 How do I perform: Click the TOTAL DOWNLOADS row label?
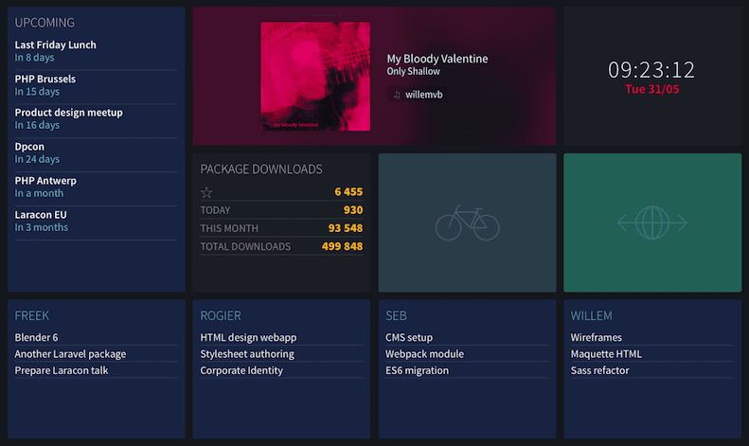(245, 246)
